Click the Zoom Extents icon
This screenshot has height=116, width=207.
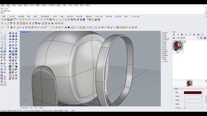click(x=41, y=19)
